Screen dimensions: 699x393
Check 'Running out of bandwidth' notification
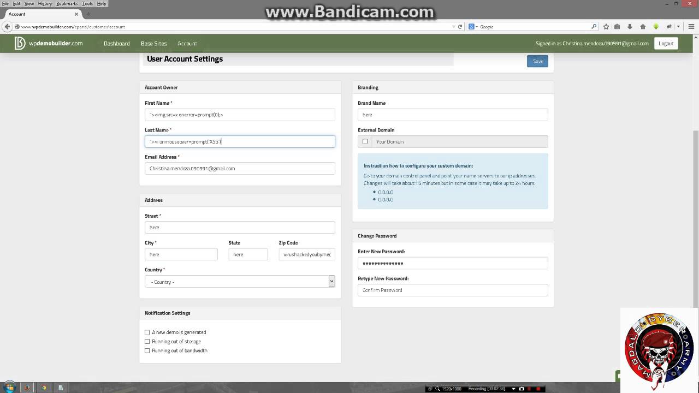pos(147,350)
